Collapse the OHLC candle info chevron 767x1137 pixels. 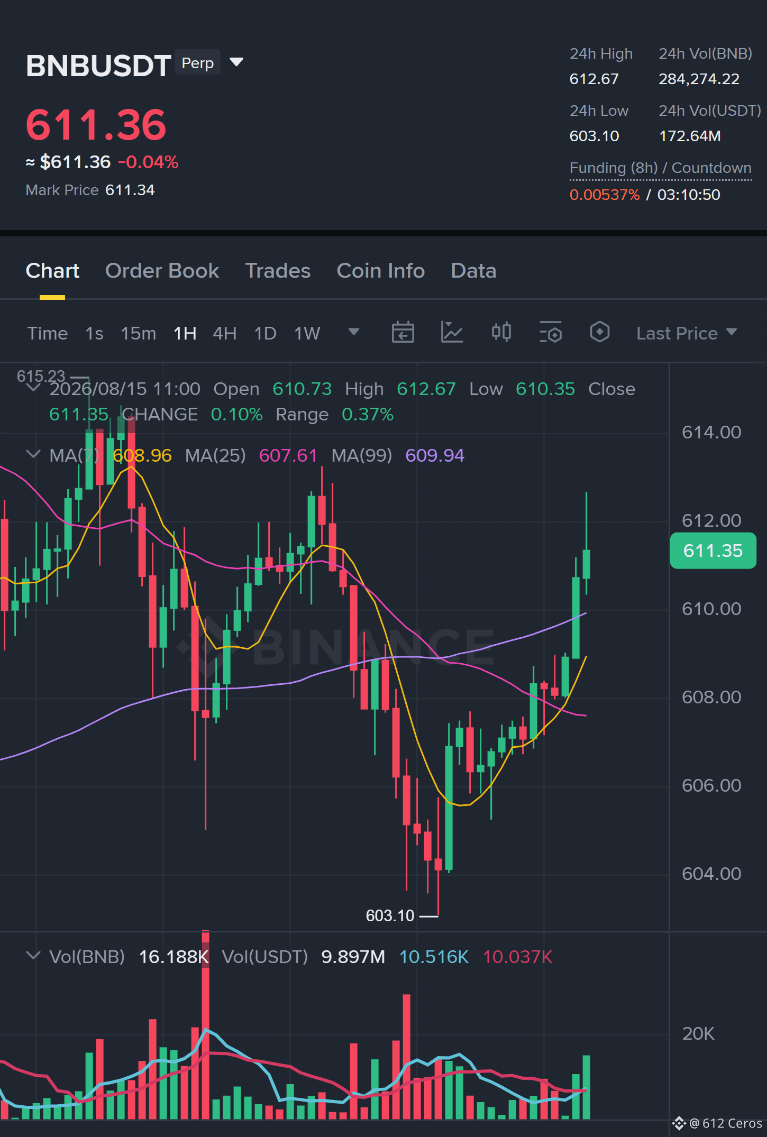[33, 388]
